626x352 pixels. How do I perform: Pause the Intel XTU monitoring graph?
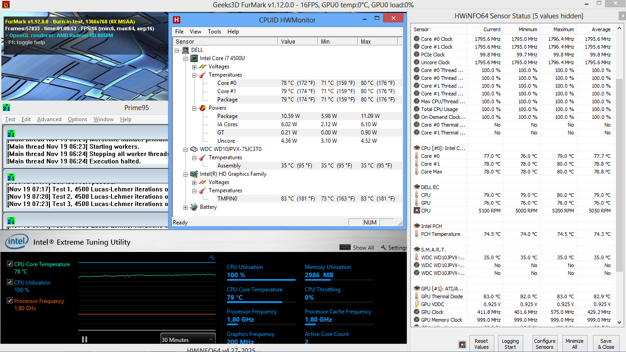coord(84,339)
